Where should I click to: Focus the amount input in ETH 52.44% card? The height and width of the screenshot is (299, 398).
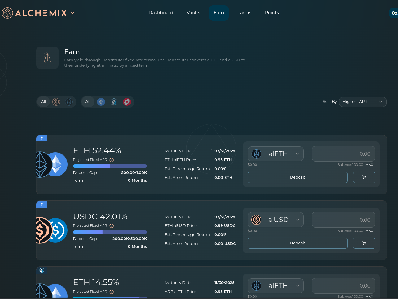[343, 154]
